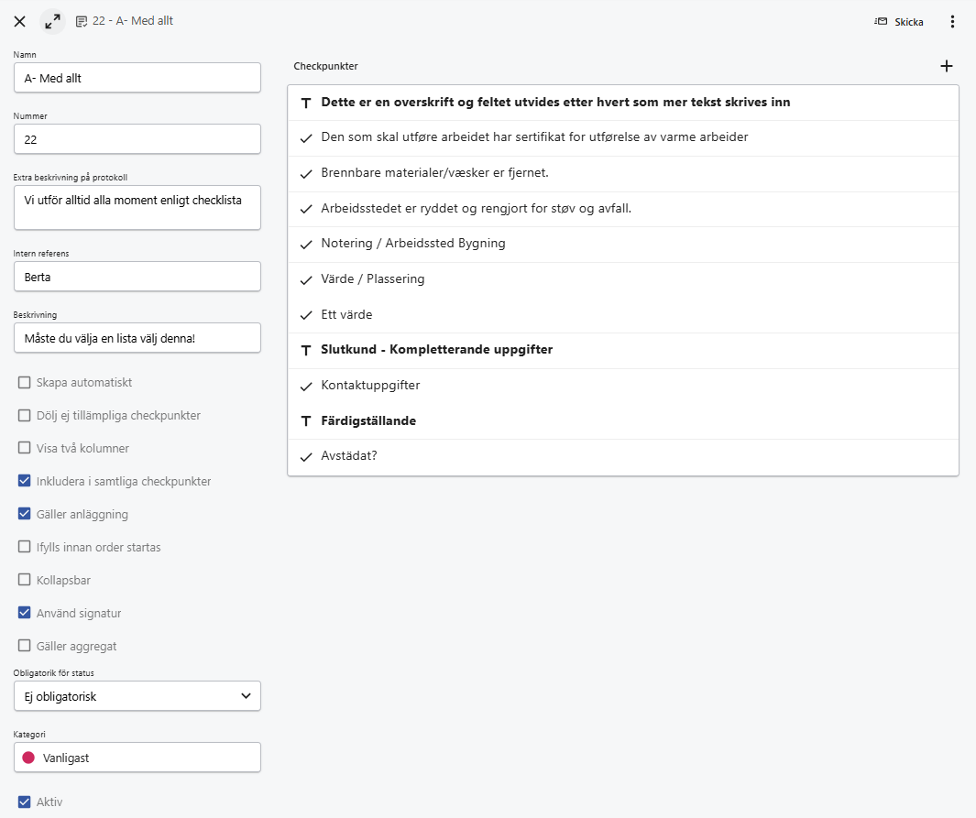Click the checkmark icon beside Avstädat?
This screenshot has height=818, width=976.
306,457
